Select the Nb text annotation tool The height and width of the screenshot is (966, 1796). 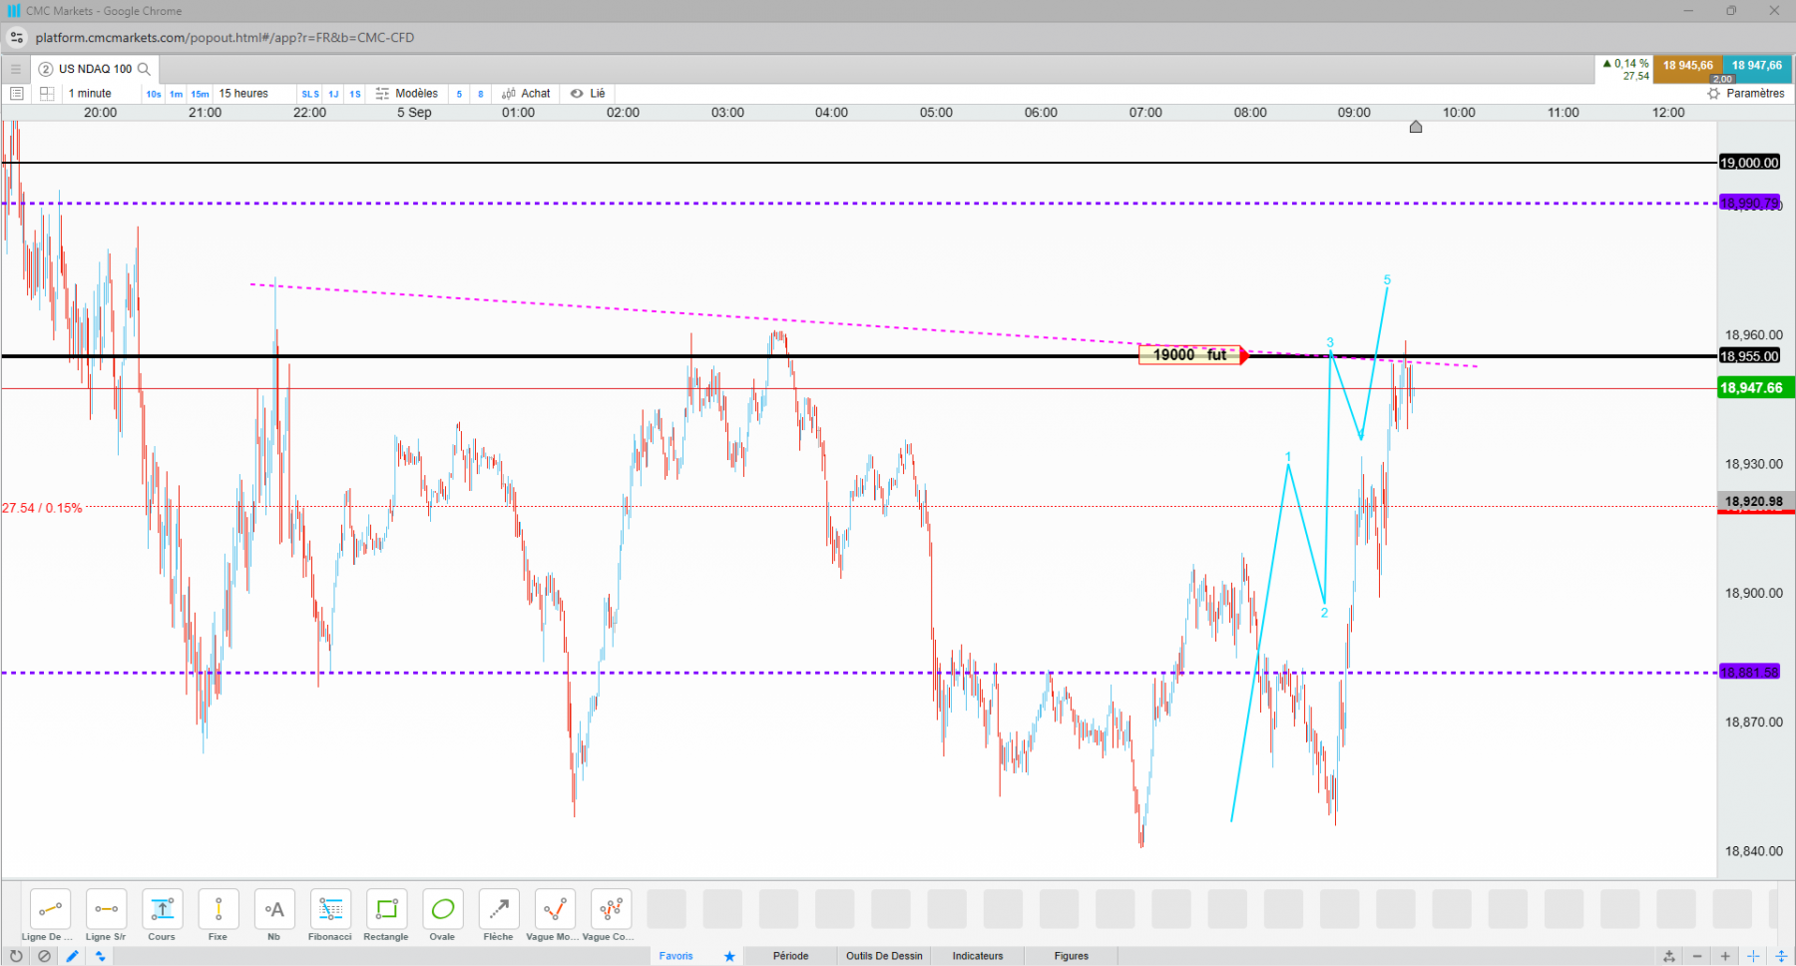coord(274,909)
